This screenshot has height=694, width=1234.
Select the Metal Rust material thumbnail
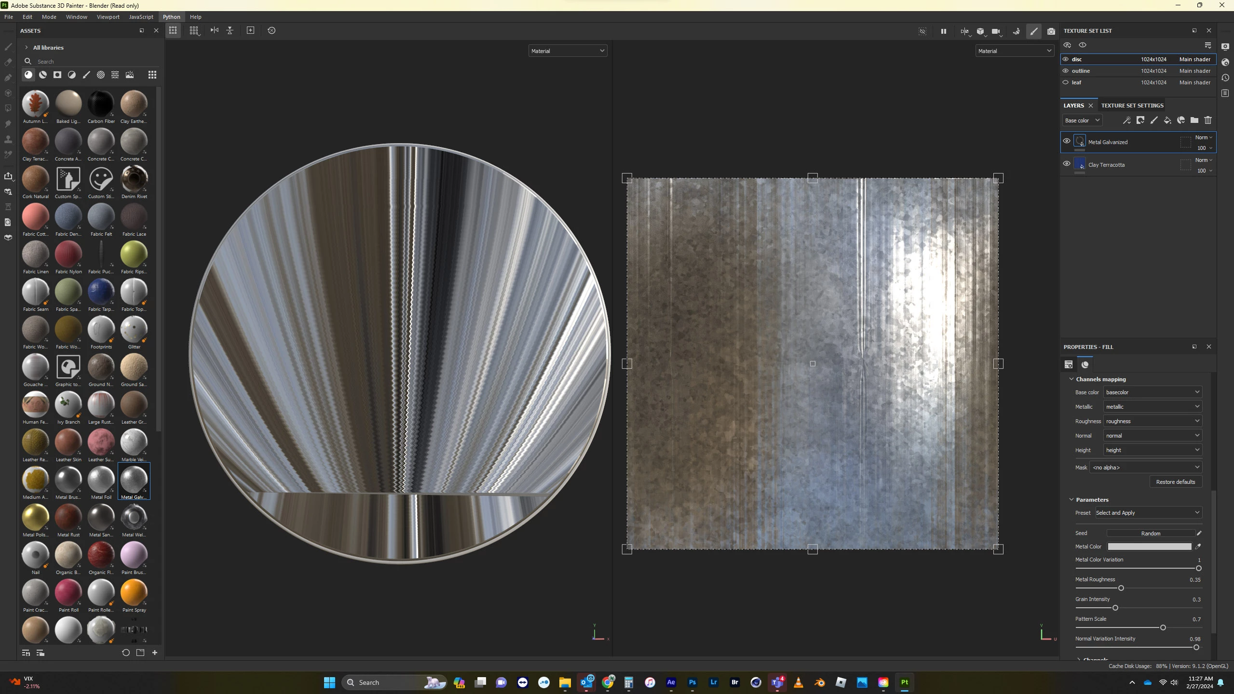click(68, 518)
